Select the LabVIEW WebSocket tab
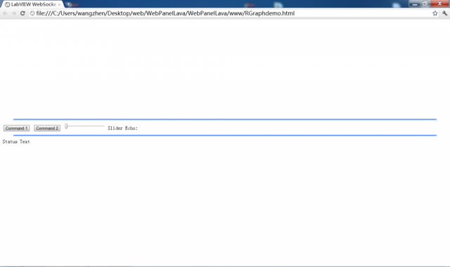This screenshot has width=450, height=267. coord(32,4)
